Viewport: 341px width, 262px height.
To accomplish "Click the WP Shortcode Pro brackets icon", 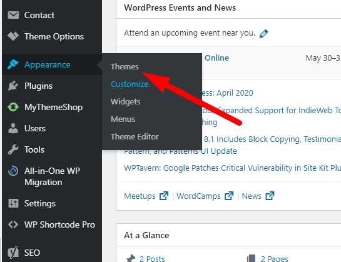I will click(x=13, y=224).
